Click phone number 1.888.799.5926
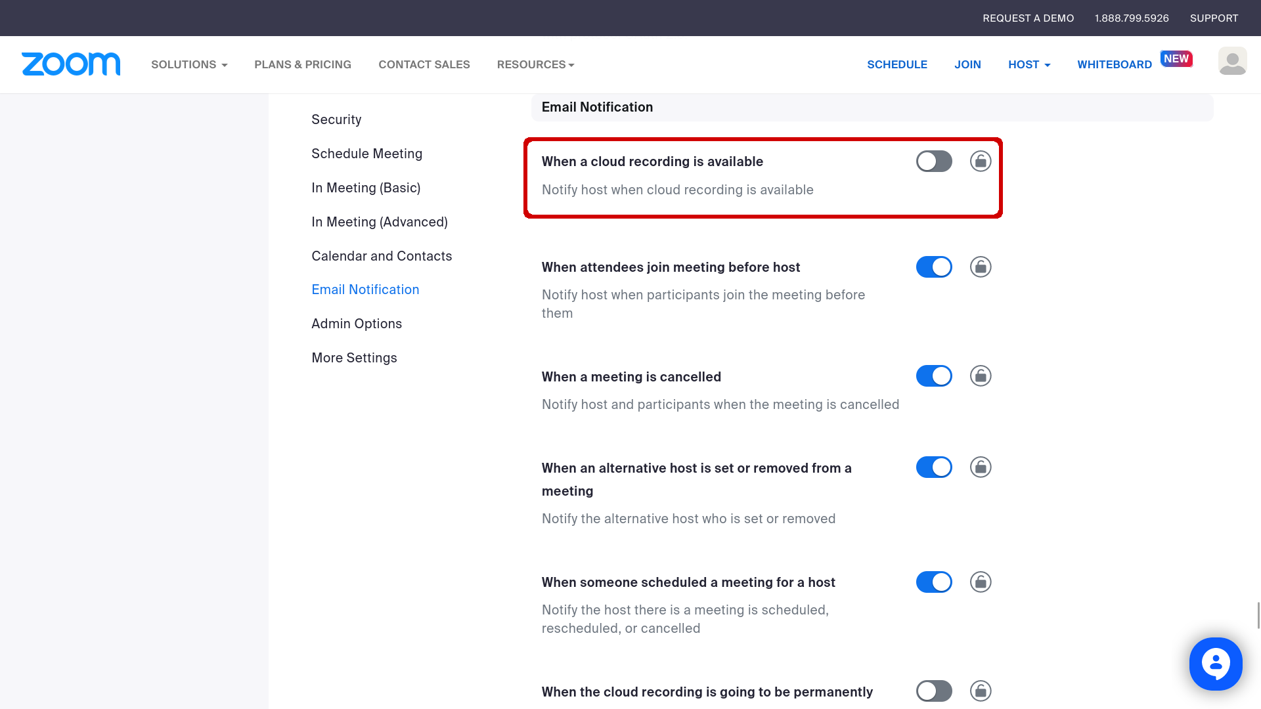1261x709 pixels. 1132,18
